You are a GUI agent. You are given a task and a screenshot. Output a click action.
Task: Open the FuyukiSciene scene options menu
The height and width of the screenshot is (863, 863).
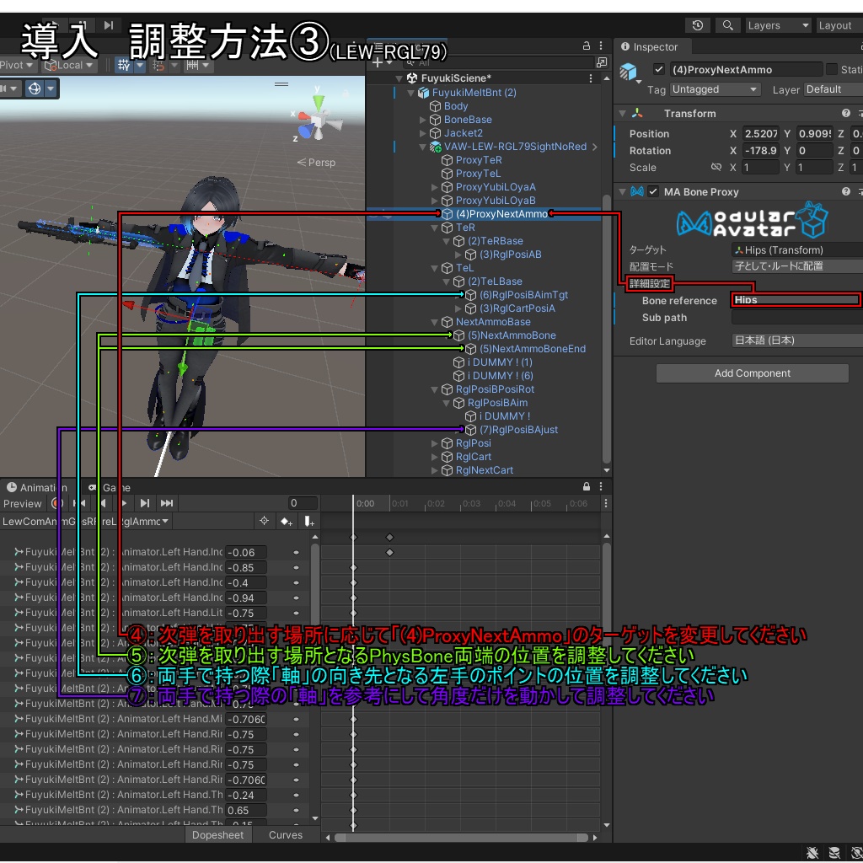pyautogui.click(x=591, y=78)
